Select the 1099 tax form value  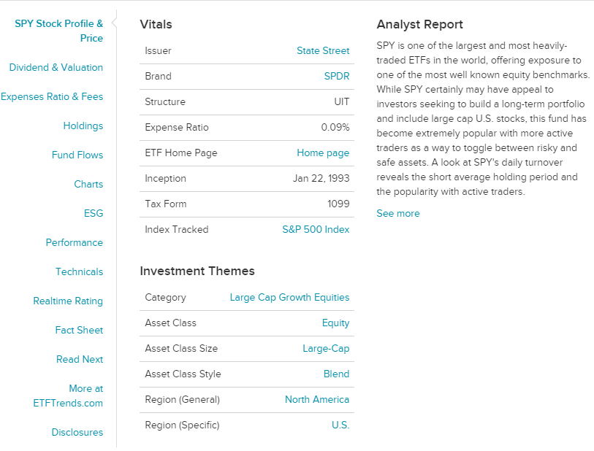point(338,204)
